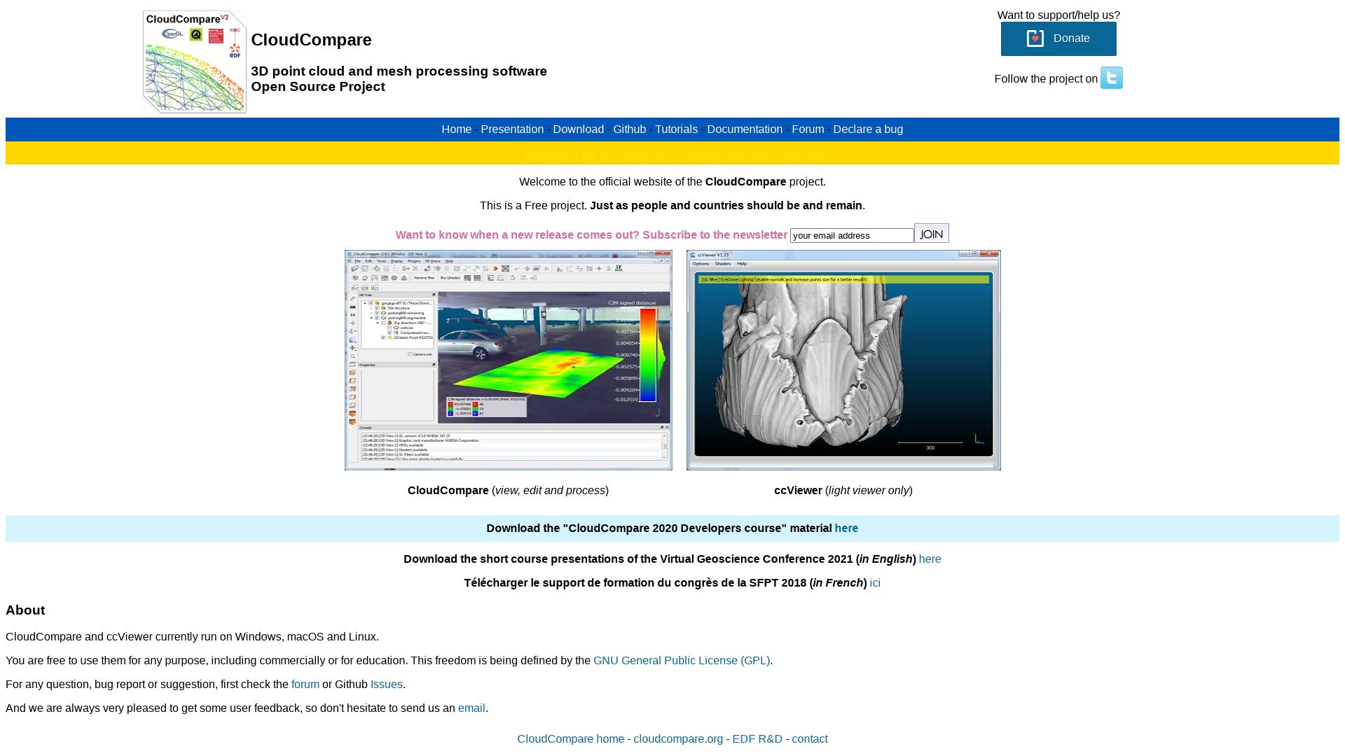The height and width of the screenshot is (756, 1345).
Task: Focus the newsletter email address field
Action: [851, 236]
